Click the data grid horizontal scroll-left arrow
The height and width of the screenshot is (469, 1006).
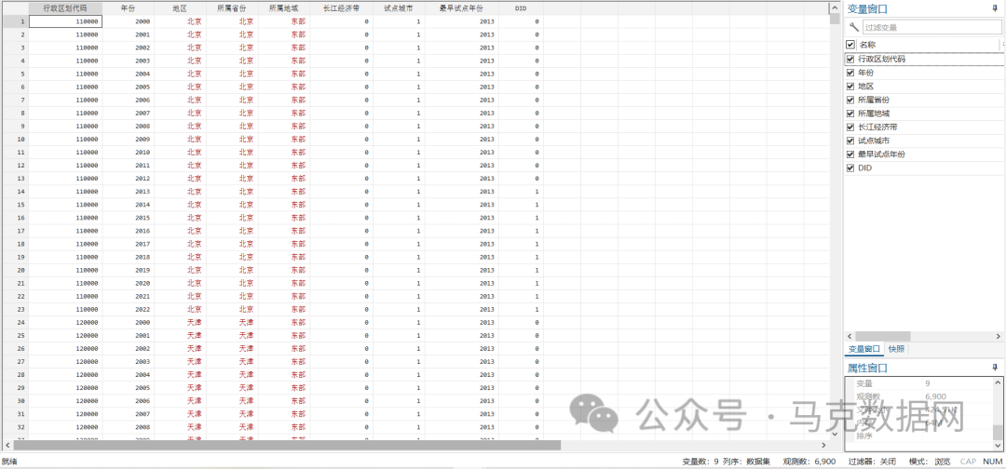pos(7,445)
